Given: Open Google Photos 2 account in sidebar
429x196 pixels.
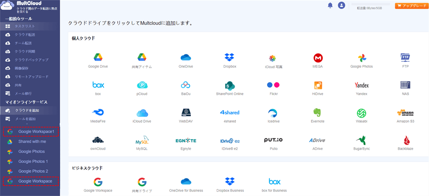Looking at the screenshot, I should click(33, 171).
